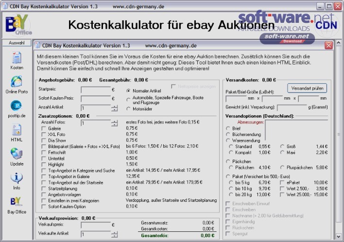
Task: Enable the XXL Foto checkbox
Action: (44, 135)
